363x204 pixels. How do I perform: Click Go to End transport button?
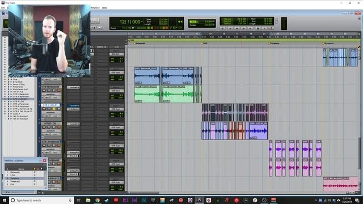click(x=250, y=28)
